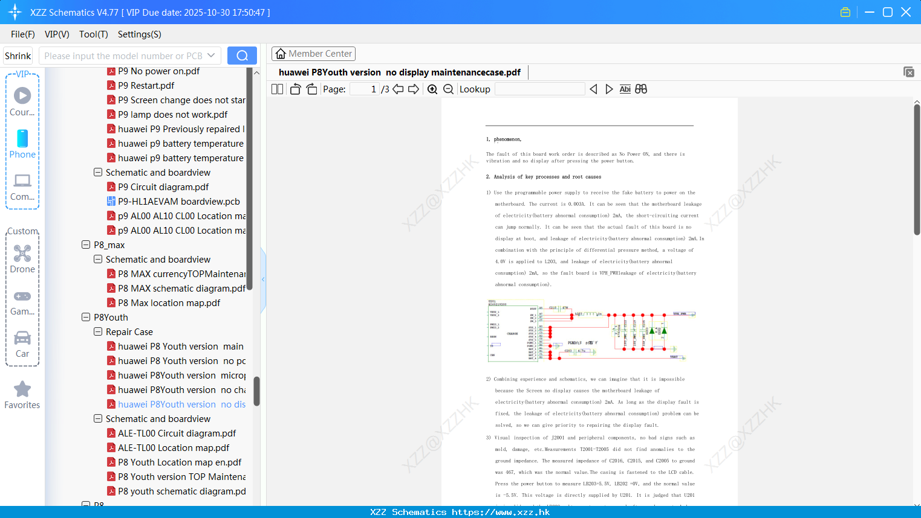This screenshot has height=518, width=921.
Task: Click the website link in status bar
Action: [501, 512]
